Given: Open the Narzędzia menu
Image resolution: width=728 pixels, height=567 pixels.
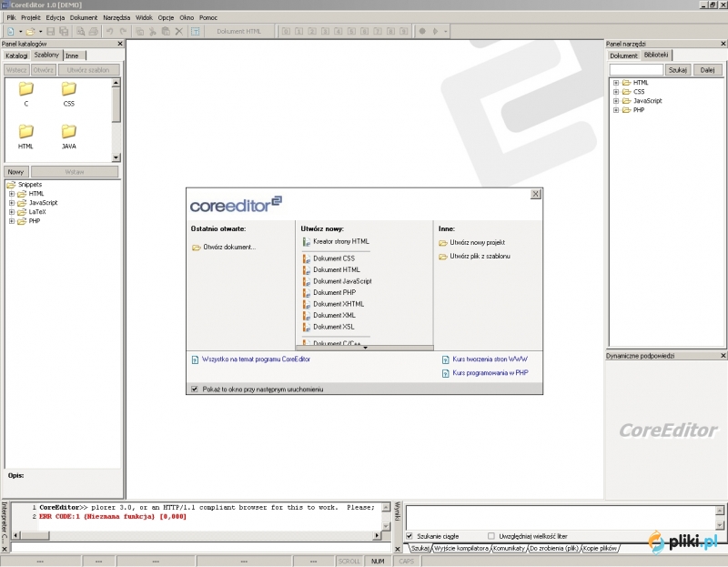Looking at the screenshot, I should click(116, 17).
